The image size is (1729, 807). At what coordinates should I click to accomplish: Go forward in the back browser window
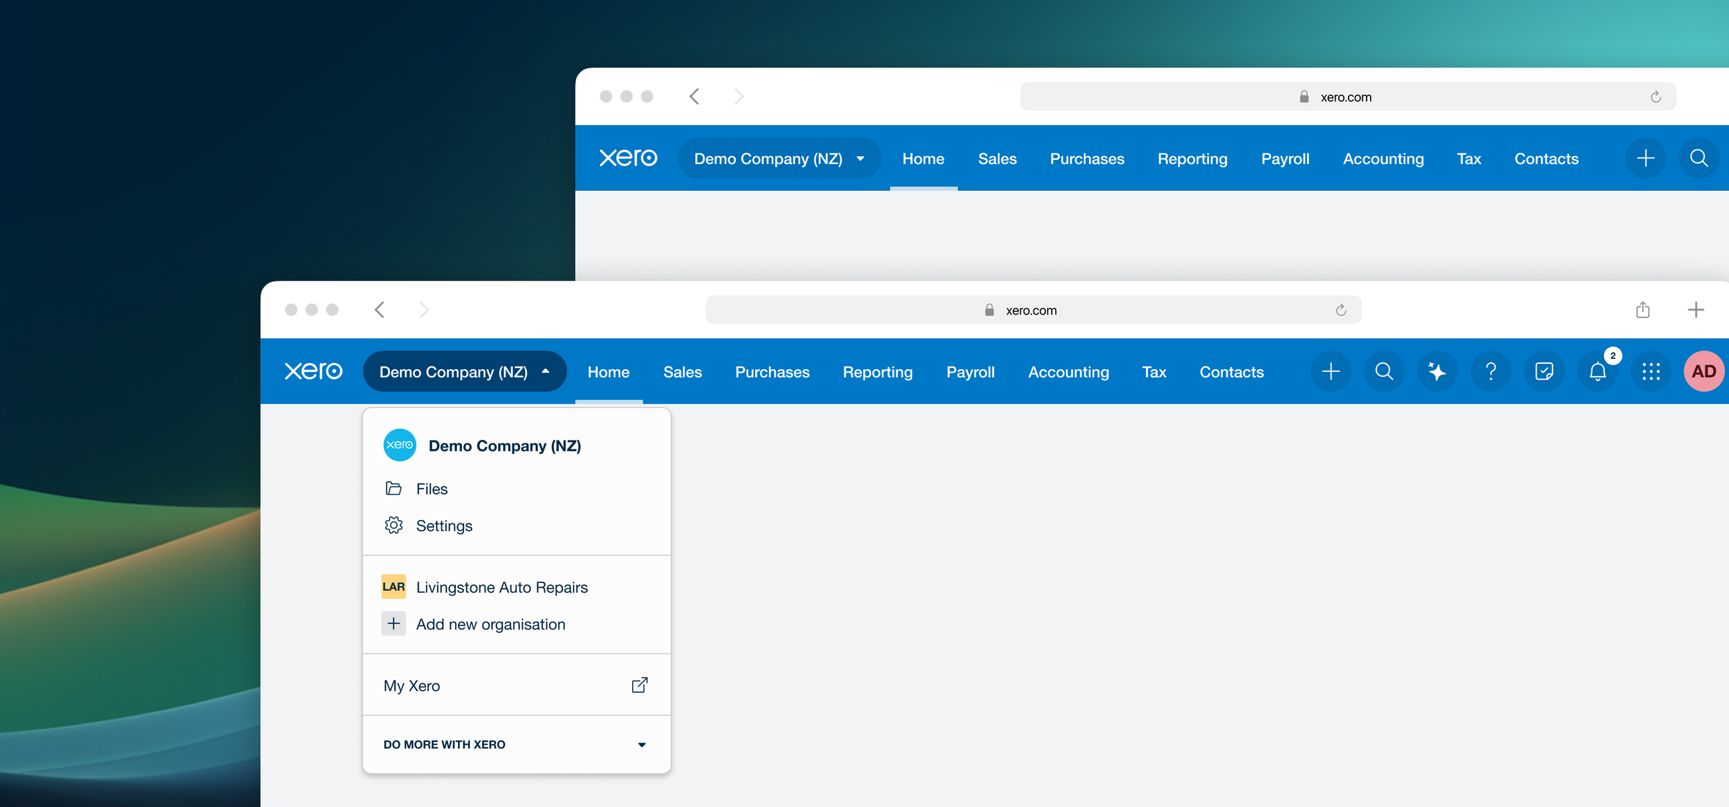739,96
